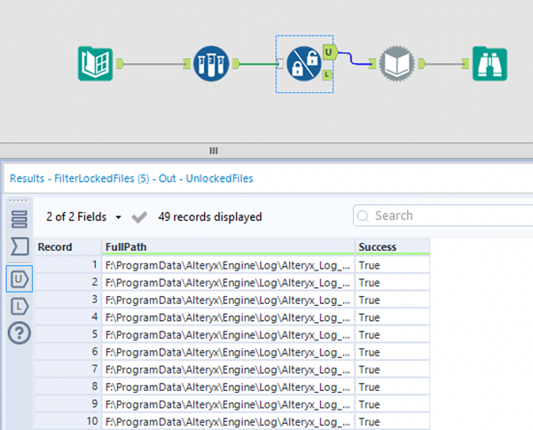Select the FilterLockedFiles lock tool
Viewport: 533px width, 430px height.
tap(304, 64)
